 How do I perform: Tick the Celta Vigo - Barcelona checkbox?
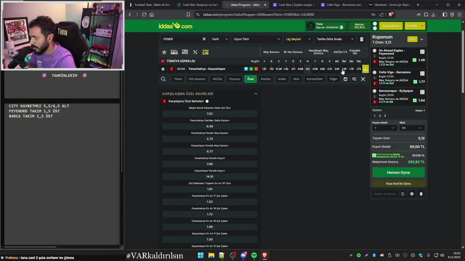pos(422,73)
